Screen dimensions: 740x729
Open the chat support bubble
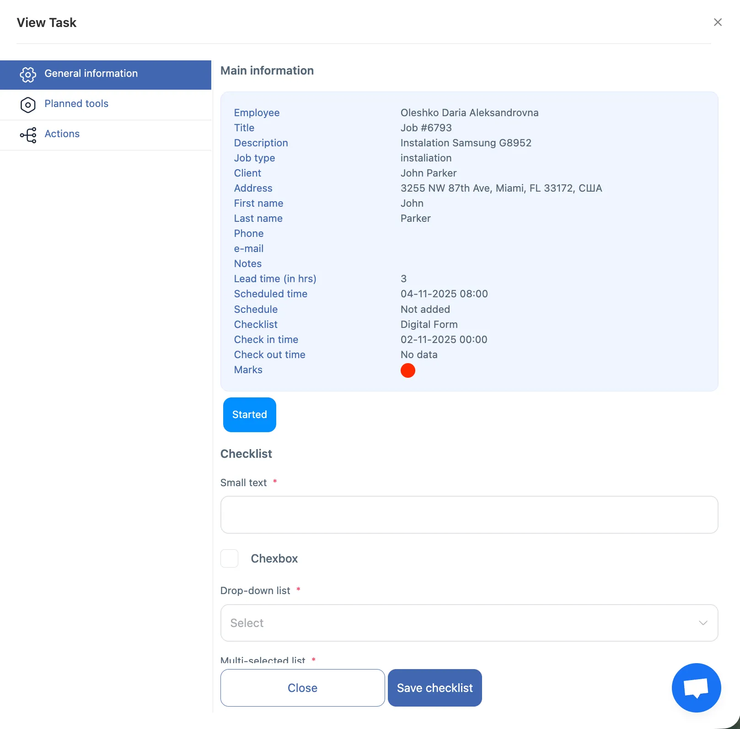[x=696, y=687]
